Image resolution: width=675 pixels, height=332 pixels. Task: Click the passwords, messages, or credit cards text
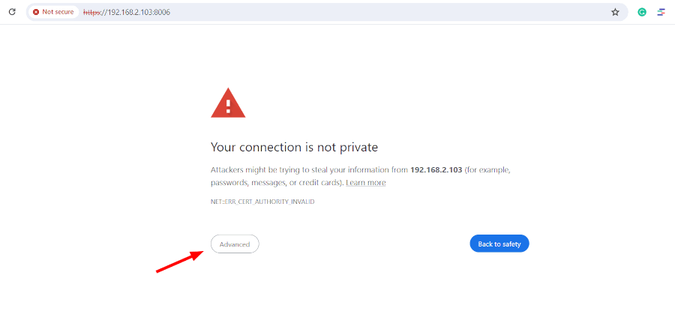tap(277, 183)
